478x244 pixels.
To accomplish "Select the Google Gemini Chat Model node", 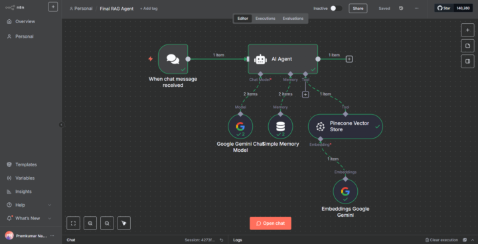I will click(240, 127).
